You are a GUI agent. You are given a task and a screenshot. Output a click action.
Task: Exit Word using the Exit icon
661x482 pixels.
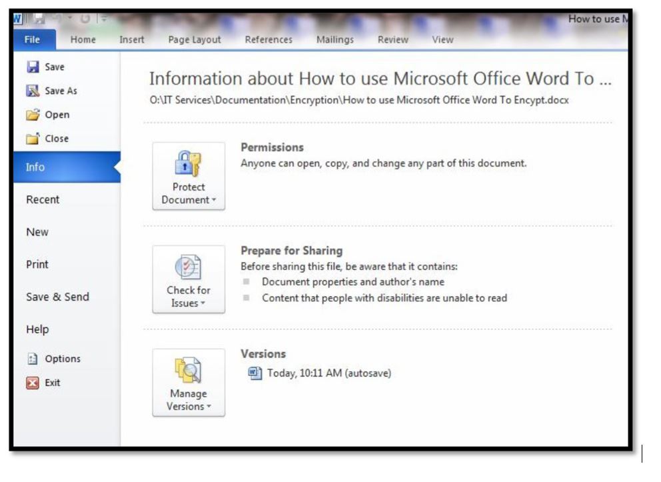click(33, 383)
